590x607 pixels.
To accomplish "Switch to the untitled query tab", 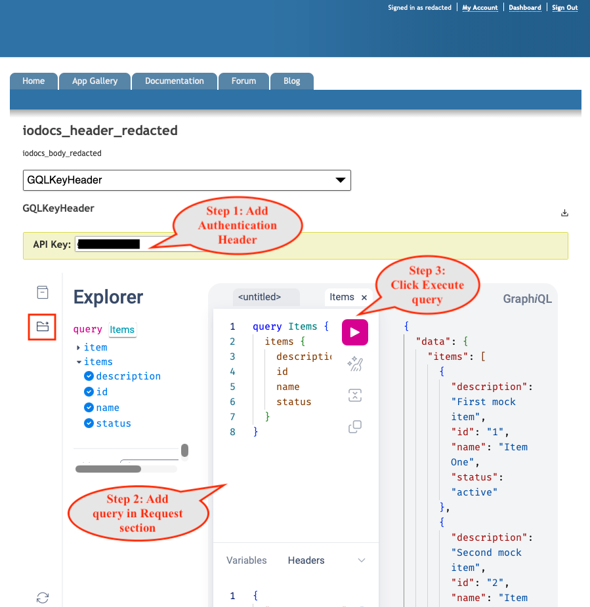I will pyautogui.click(x=259, y=297).
